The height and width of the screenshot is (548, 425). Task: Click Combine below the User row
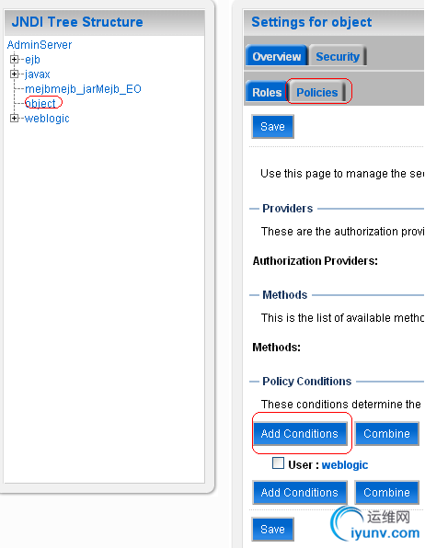click(x=386, y=492)
